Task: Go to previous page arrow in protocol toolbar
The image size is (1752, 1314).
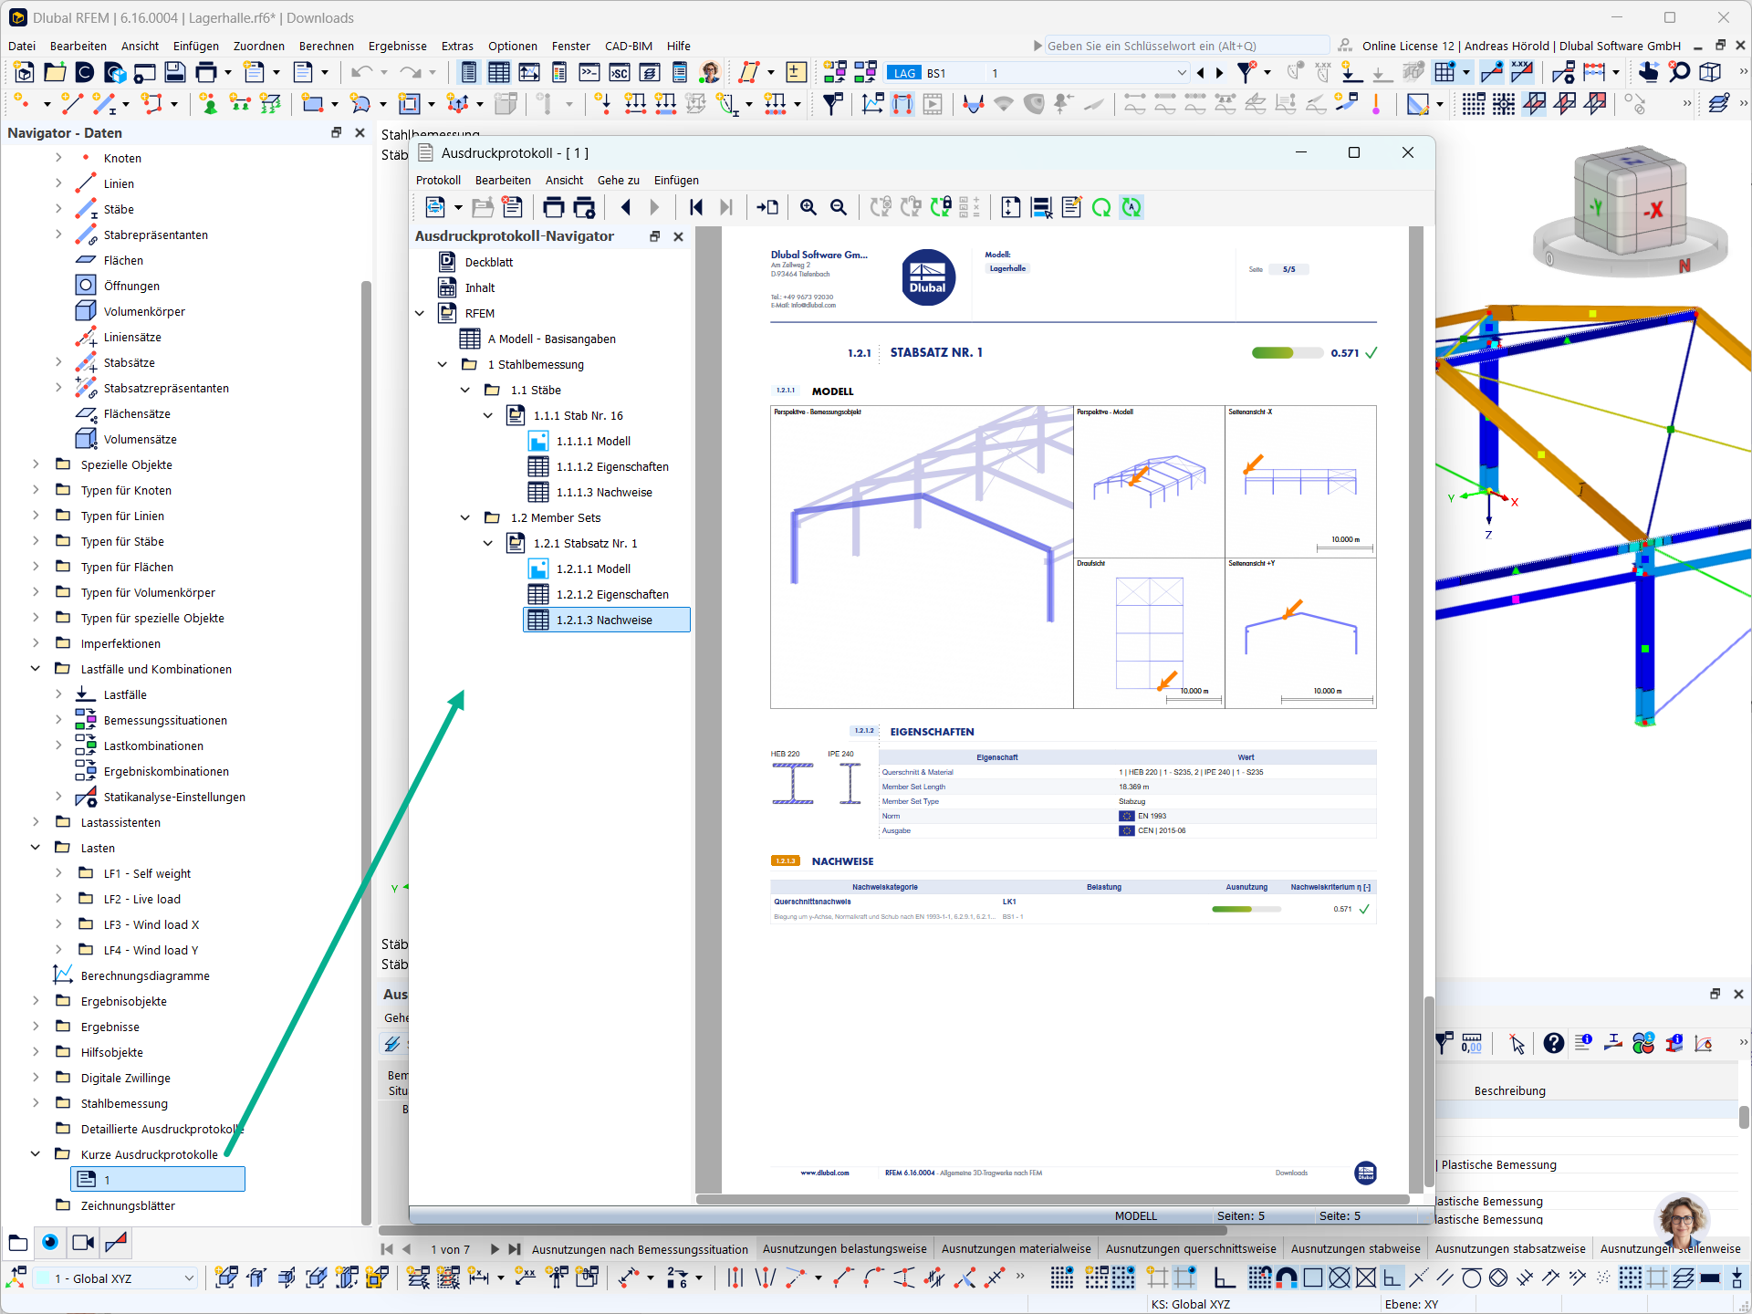Action: tap(626, 207)
